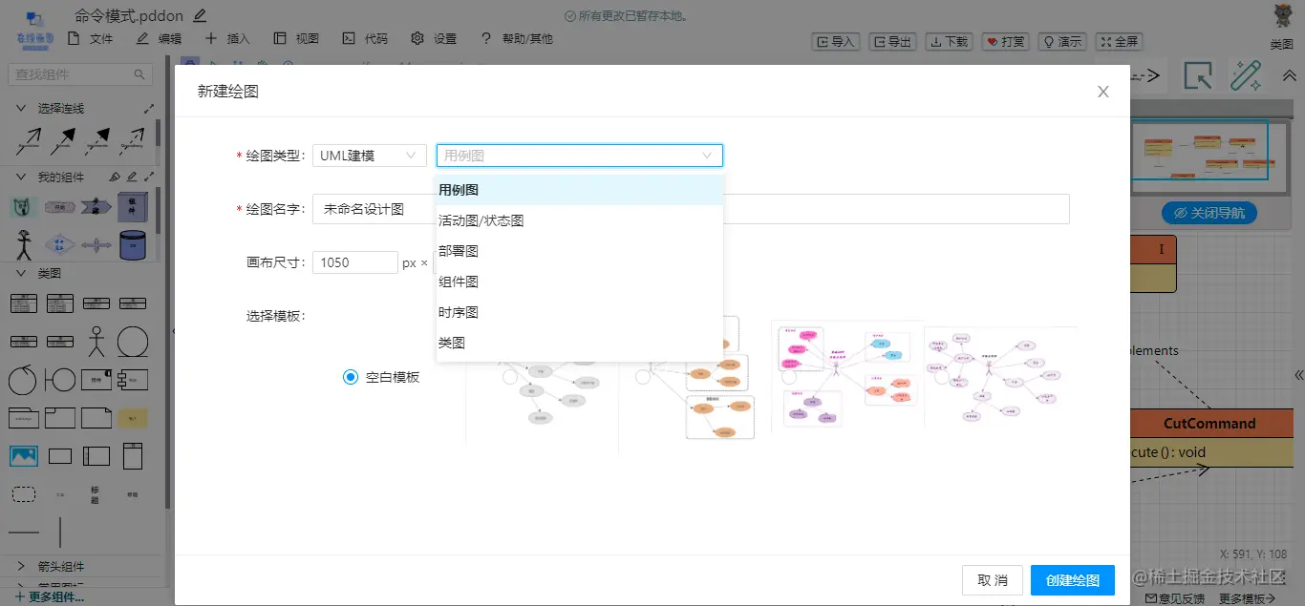The height and width of the screenshot is (606, 1305).
Task: Click the pencil icon beside the file name
Action: click(x=200, y=15)
